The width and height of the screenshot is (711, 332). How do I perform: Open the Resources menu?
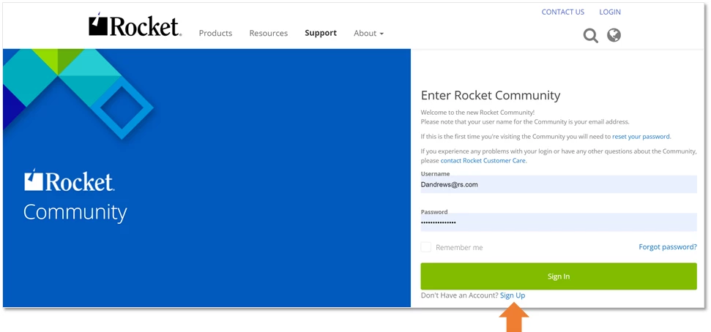(x=269, y=33)
